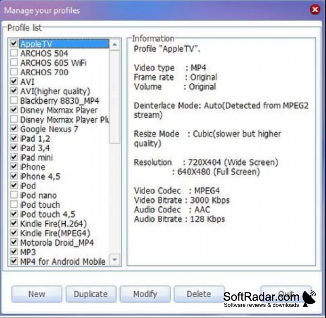Enable the iPod nano checkbox

pos(14,195)
